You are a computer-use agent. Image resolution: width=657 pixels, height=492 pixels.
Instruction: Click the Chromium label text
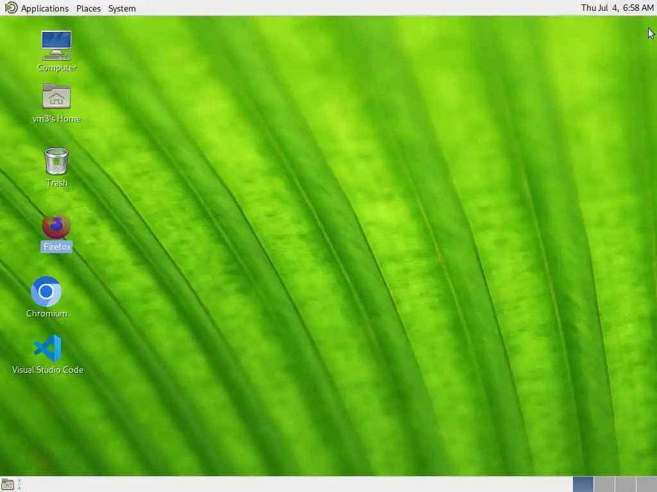46,313
